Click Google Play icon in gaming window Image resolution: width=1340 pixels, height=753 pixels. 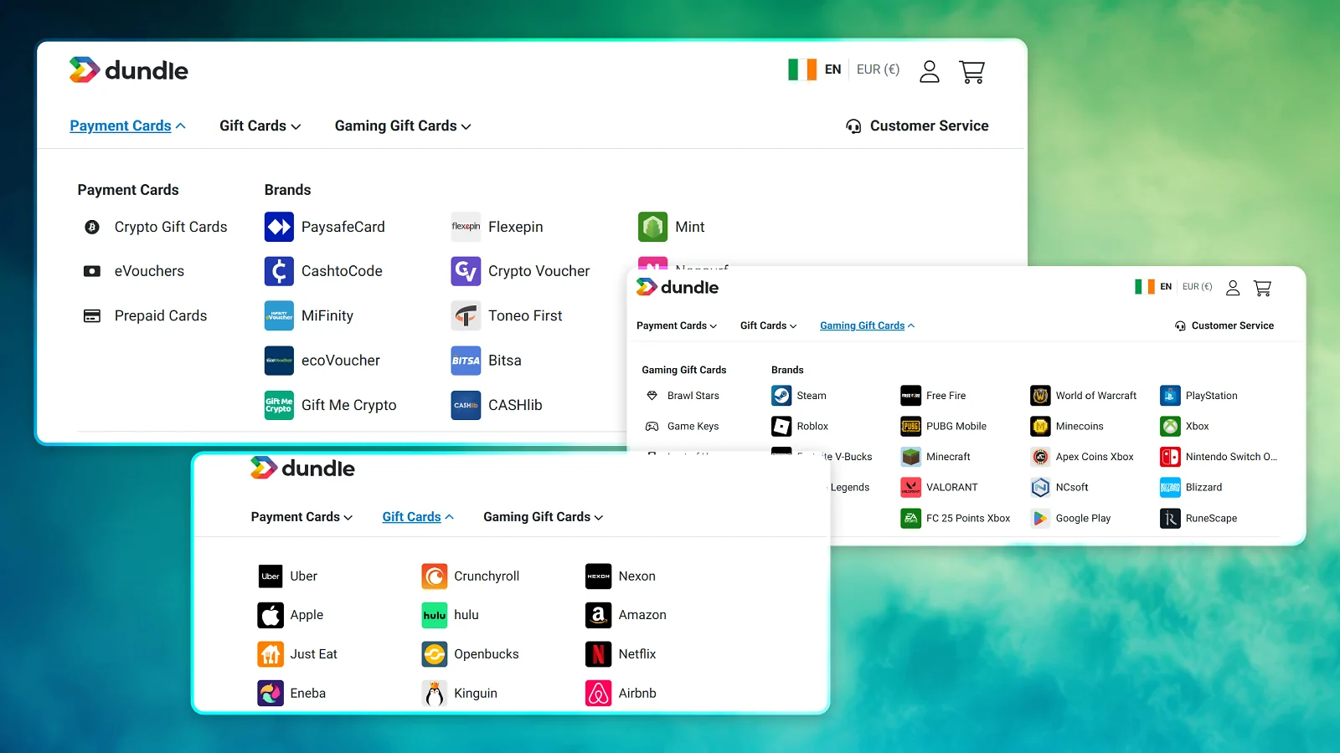1040,518
